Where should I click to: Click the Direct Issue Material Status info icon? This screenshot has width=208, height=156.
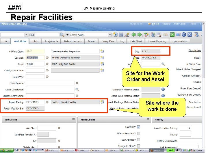163,96
